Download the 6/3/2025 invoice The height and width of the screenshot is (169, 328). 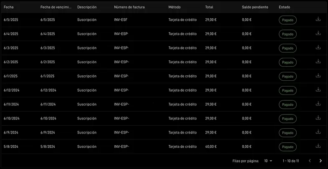point(318,47)
